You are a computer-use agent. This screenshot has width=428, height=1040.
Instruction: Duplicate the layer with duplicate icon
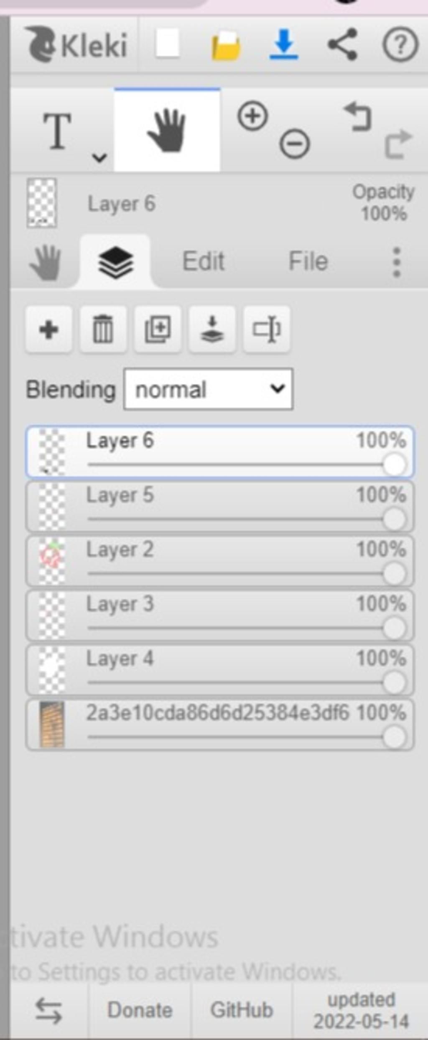pyautogui.click(x=158, y=330)
